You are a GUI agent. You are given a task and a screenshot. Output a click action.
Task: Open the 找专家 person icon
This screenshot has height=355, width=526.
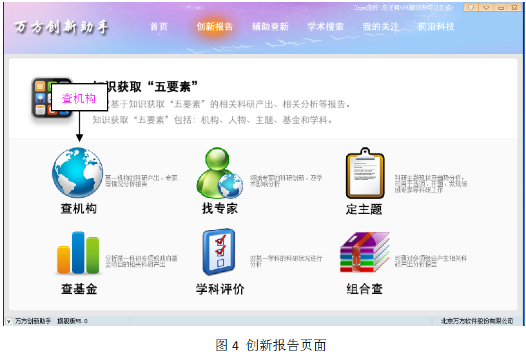click(220, 173)
